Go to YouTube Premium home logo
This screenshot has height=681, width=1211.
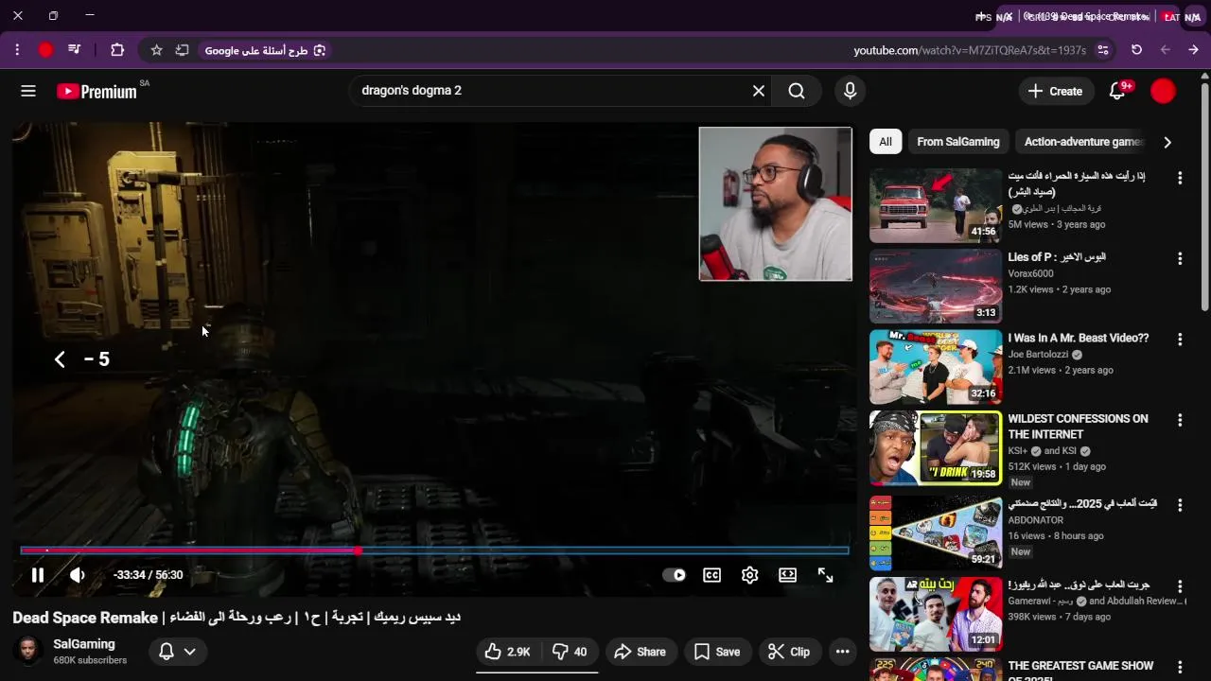coord(97,92)
